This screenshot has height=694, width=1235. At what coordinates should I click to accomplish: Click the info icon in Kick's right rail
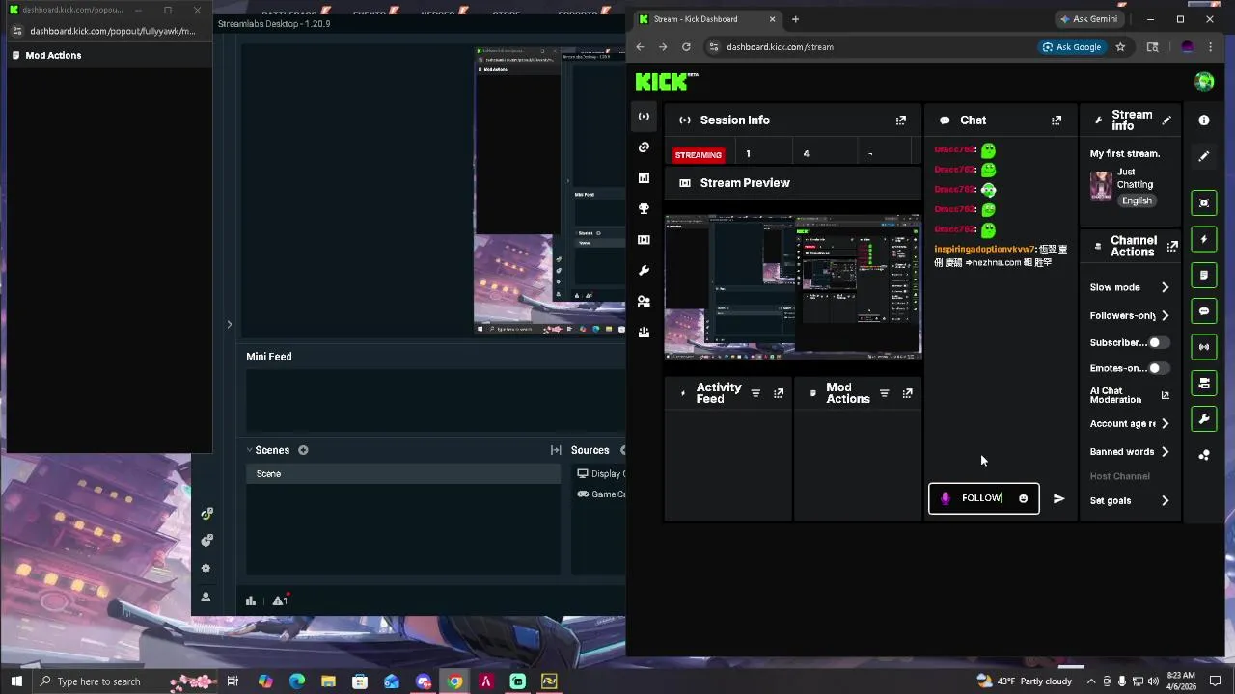(x=1204, y=120)
